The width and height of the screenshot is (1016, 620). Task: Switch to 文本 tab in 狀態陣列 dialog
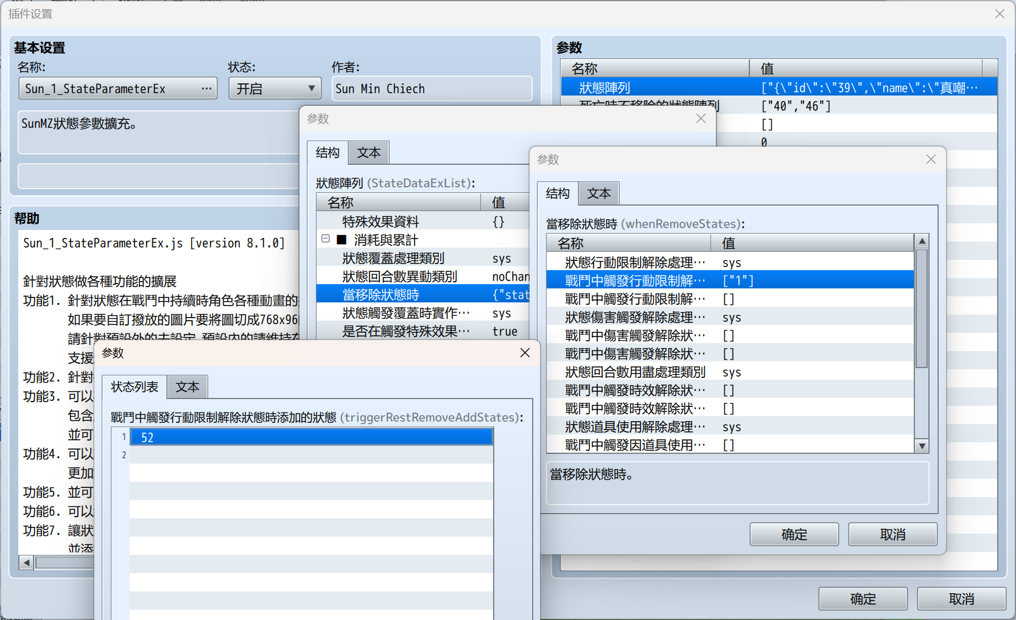point(368,153)
